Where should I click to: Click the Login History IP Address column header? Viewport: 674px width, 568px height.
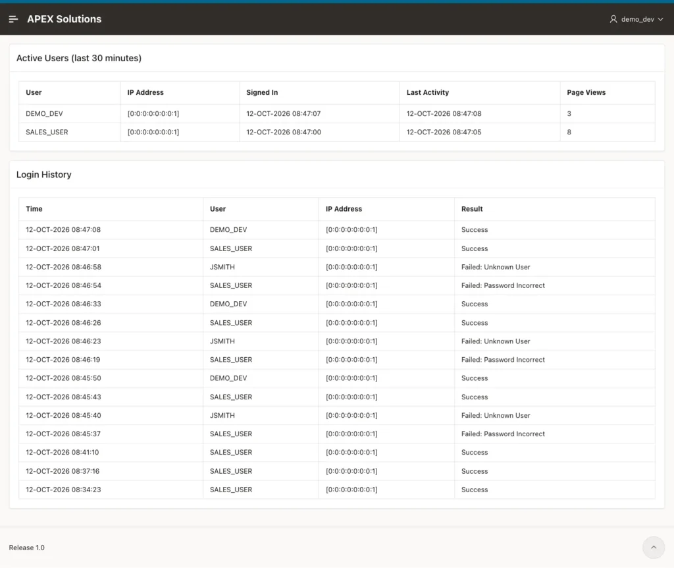tap(344, 209)
